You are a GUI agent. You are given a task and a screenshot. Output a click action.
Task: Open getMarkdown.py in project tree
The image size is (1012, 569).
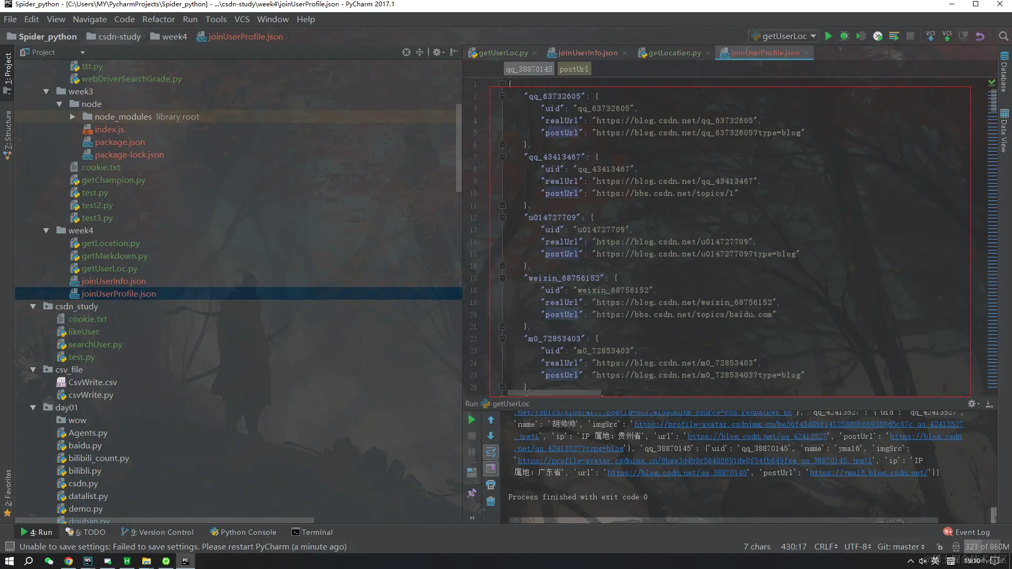click(x=114, y=256)
